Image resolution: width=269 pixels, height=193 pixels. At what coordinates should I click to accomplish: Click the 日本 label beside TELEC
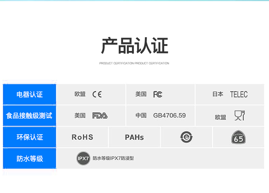218,94
